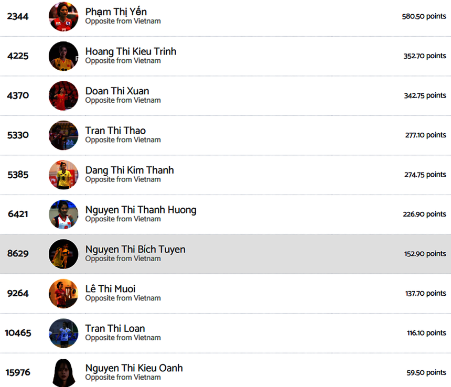Screen dimensions: 451x387
Task: Go to Doan Thi Xuan's player page
Action: point(117,91)
